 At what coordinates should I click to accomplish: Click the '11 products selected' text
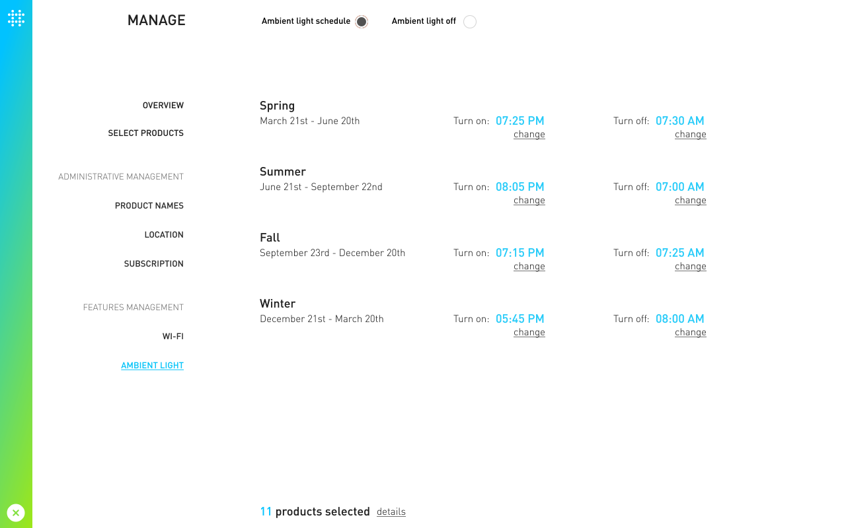pos(315,511)
